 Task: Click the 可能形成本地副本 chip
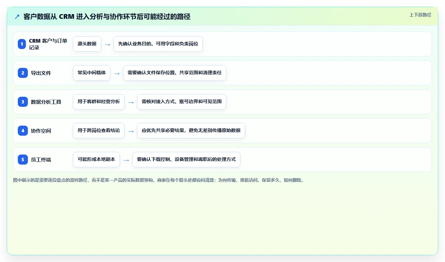tap(96, 160)
